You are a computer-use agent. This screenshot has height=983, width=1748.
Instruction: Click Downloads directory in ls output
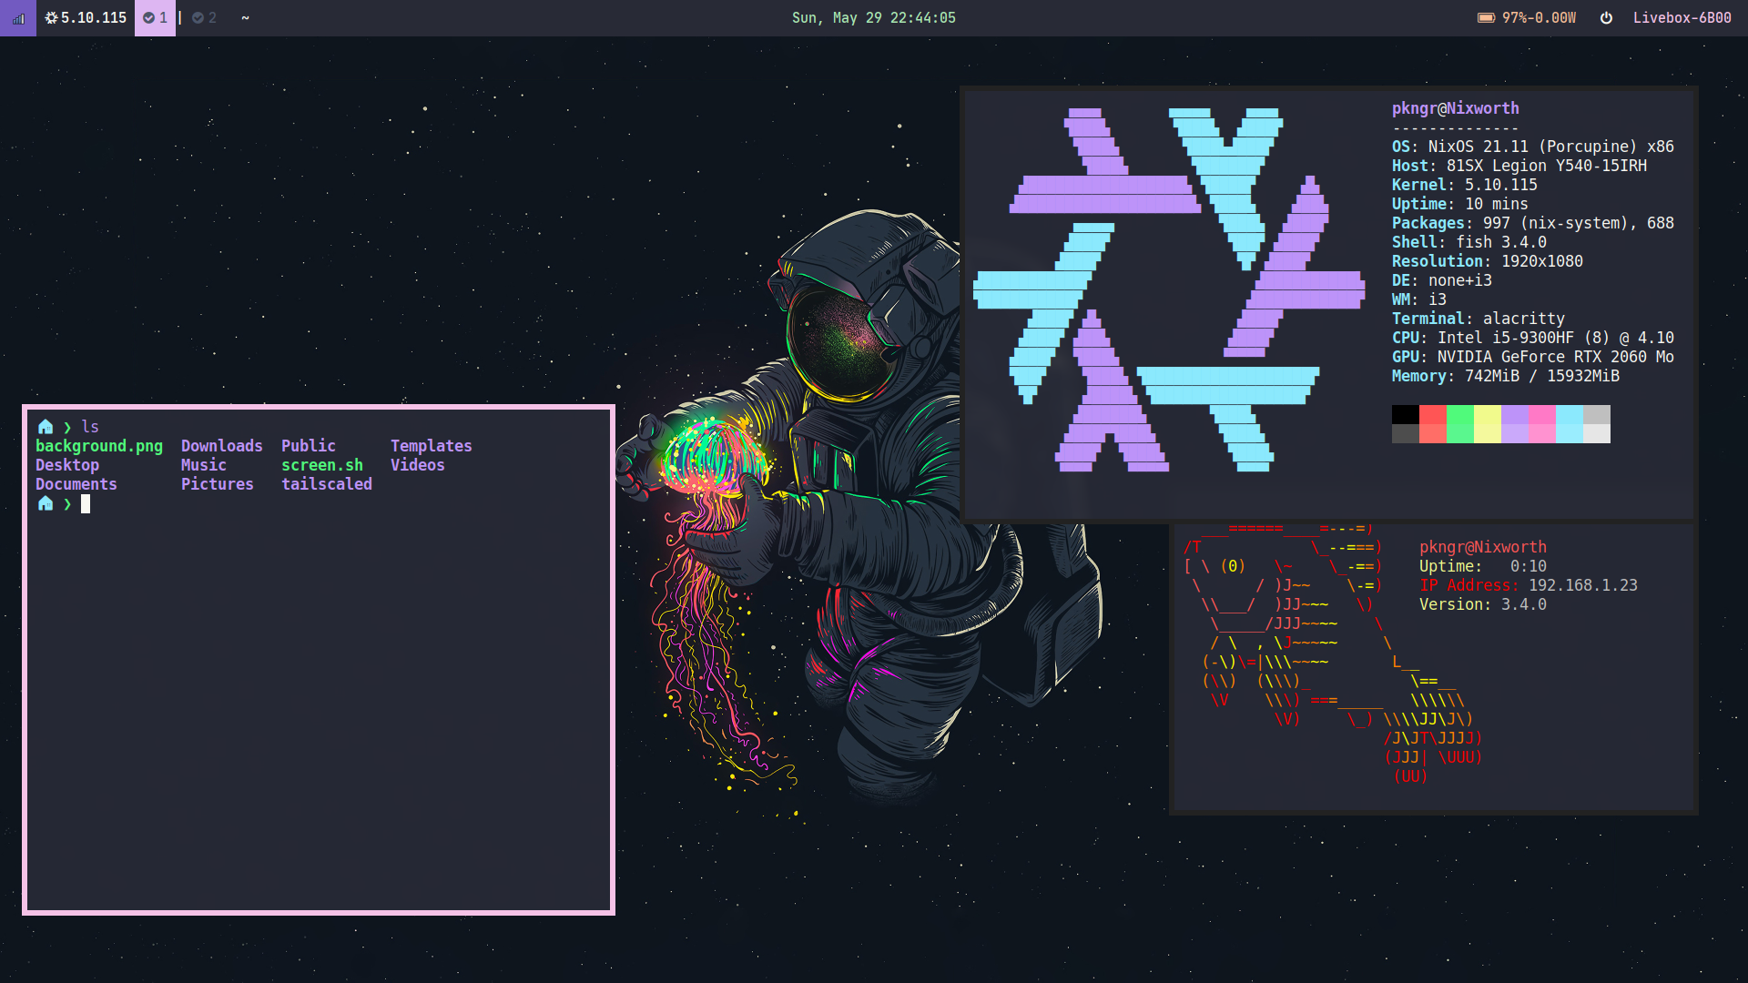(221, 446)
